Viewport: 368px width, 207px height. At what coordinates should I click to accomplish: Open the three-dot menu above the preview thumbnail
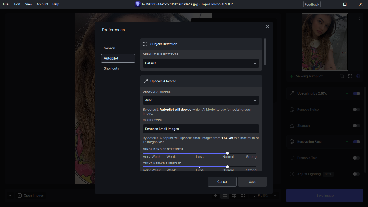[360, 18]
